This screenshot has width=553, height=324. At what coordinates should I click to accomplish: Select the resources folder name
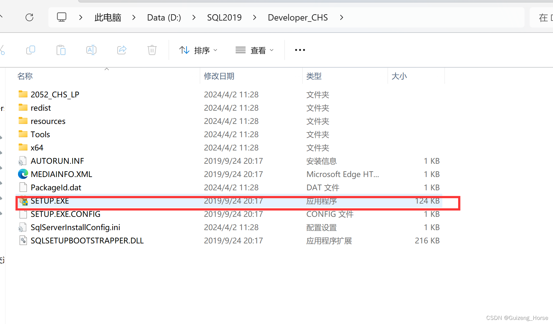point(48,121)
